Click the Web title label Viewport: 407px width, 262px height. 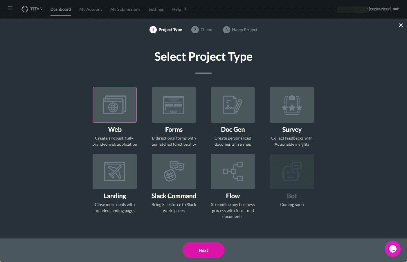coord(115,129)
